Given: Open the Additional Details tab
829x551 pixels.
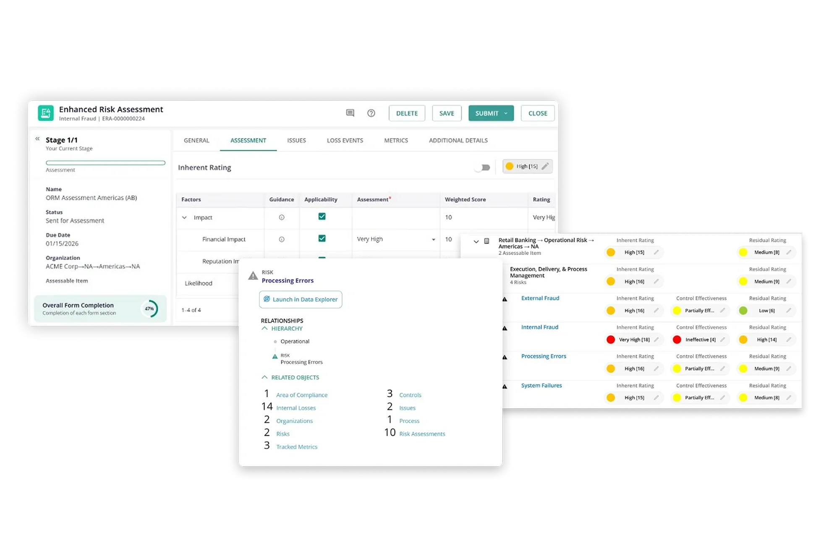Looking at the screenshot, I should [458, 140].
